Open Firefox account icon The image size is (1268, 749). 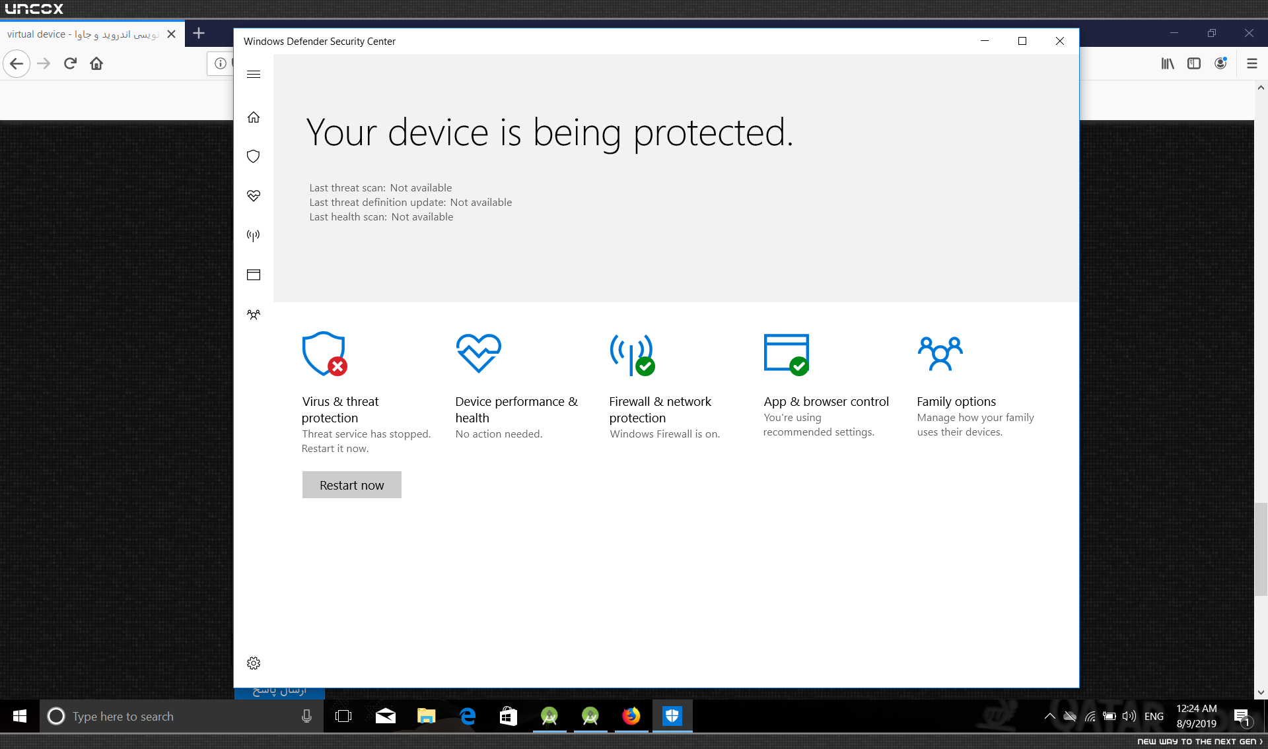(x=1220, y=63)
